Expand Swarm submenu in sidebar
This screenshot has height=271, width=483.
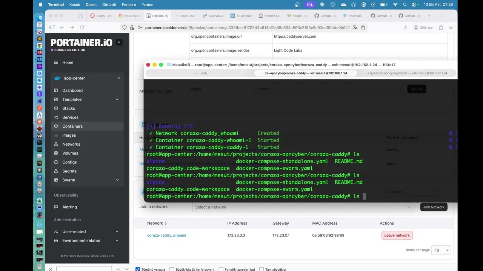pos(117,180)
